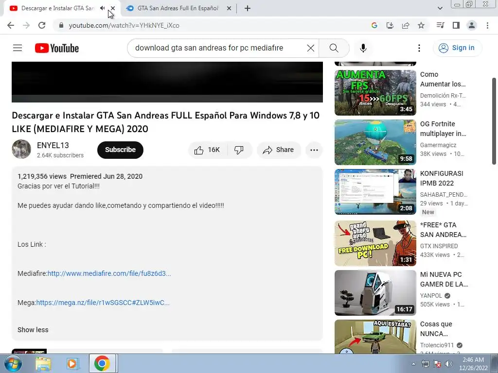
Task: Share the video
Action: [x=279, y=150]
